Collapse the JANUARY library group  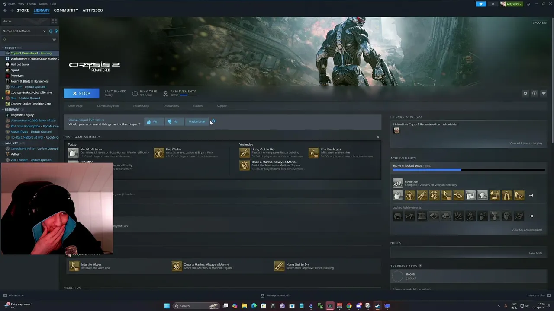coord(3,143)
